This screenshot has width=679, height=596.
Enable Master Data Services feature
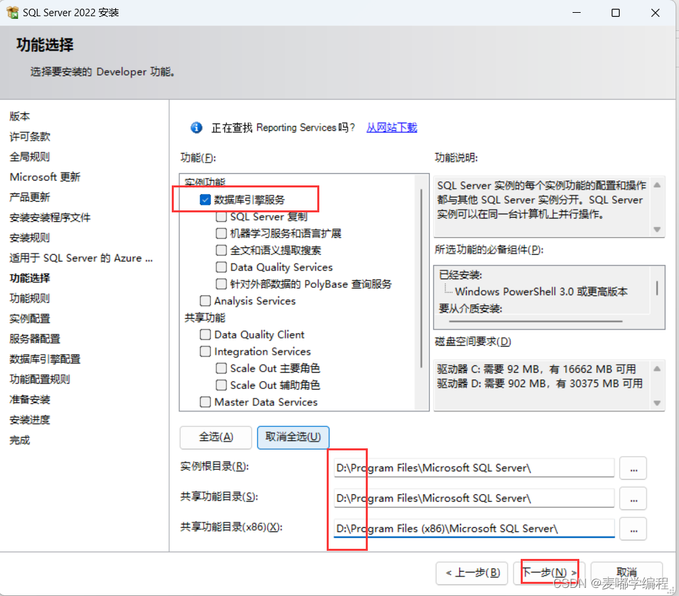(x=205, y=402)
